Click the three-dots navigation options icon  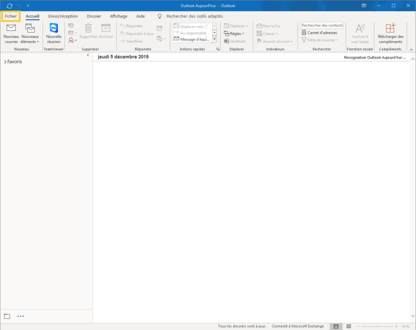coord(20,316)
